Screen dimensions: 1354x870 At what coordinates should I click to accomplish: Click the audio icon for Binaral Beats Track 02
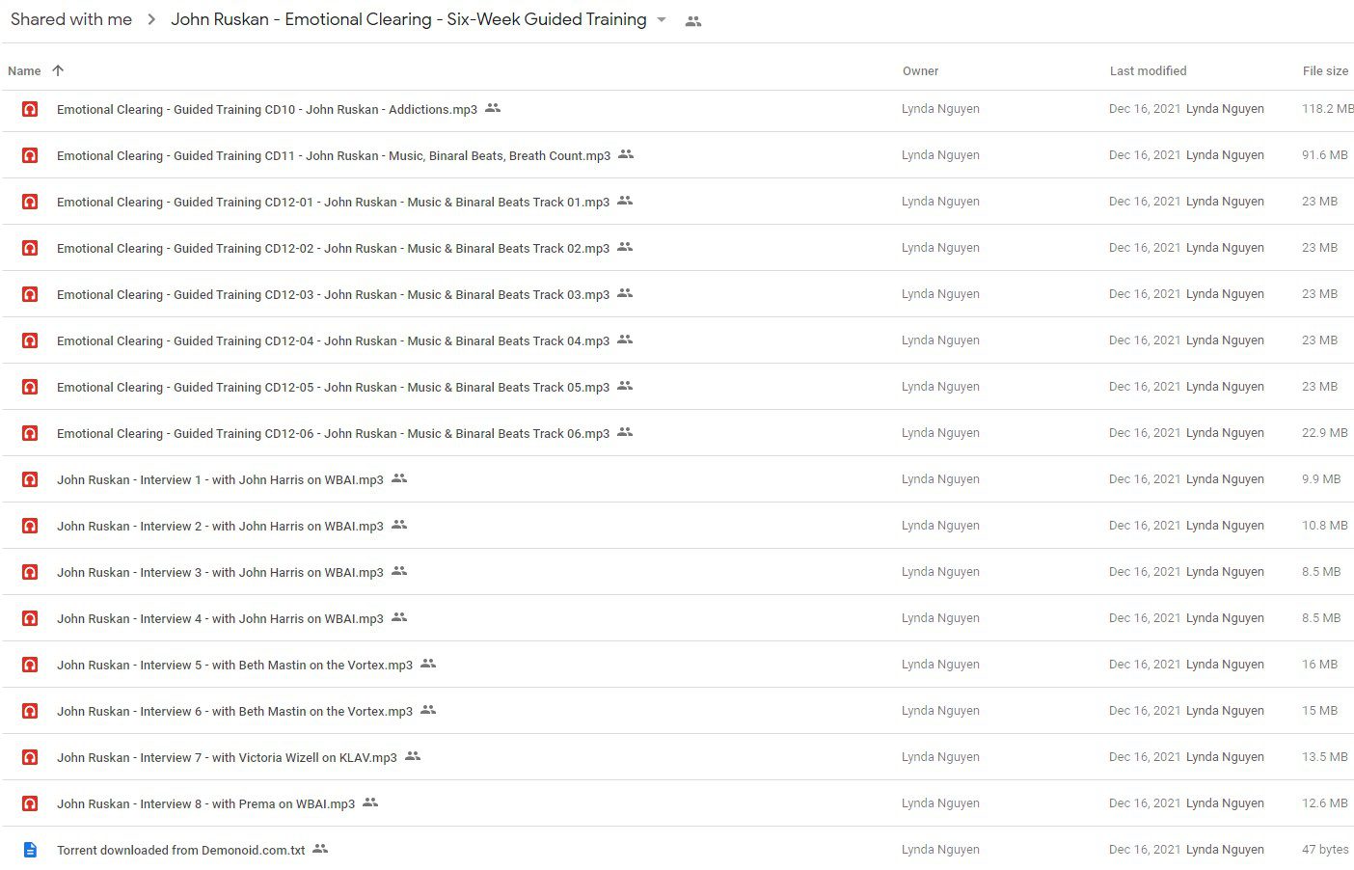click(30, 248)
